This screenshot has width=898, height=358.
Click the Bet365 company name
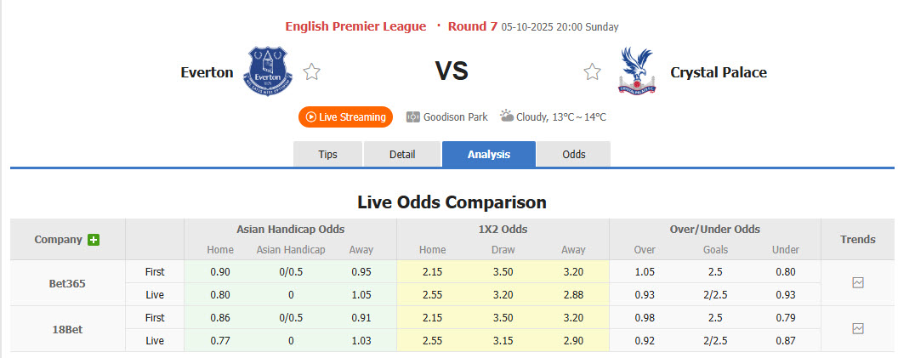coord(67,283)
